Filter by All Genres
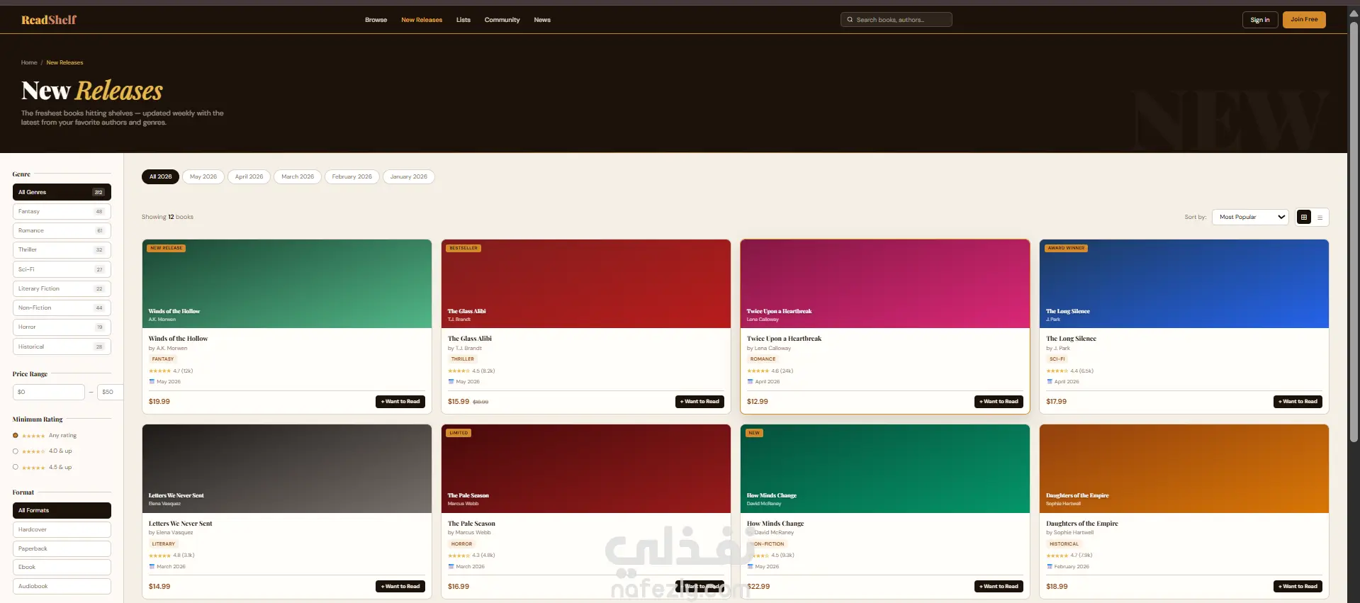1360x603 pixels. coord(62,192)
